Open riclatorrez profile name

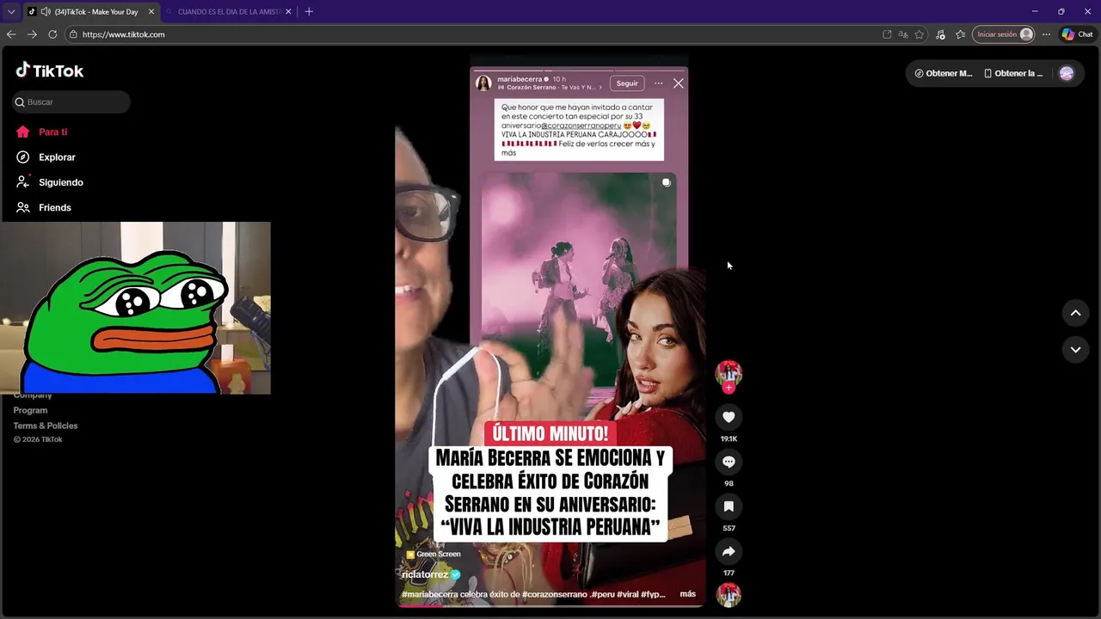(x=425, y=574)
